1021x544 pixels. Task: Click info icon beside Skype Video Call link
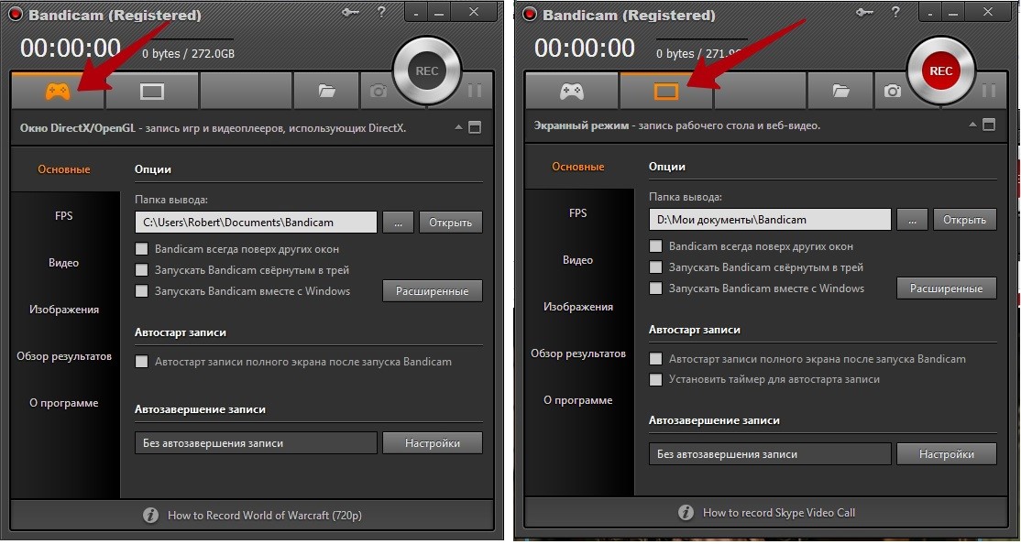click(x=686, y=513)
